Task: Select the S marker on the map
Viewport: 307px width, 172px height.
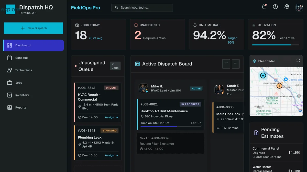Action: [279, 86]
